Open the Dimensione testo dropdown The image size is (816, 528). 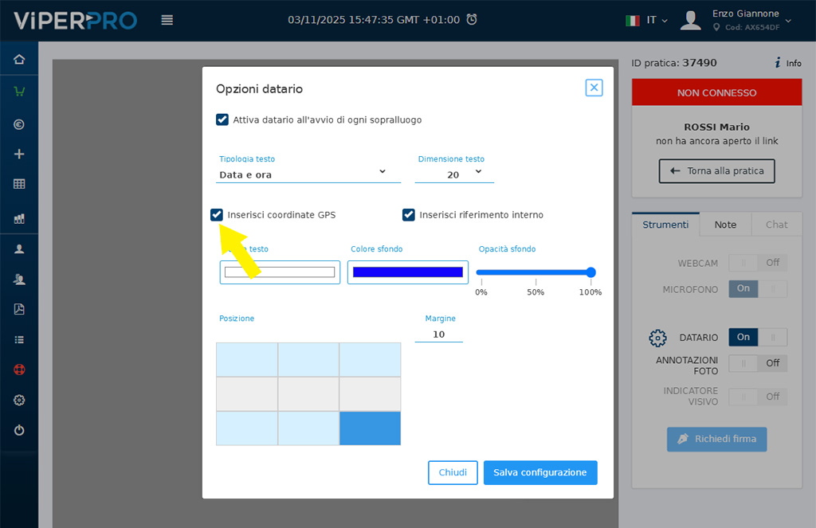point(454,174)
